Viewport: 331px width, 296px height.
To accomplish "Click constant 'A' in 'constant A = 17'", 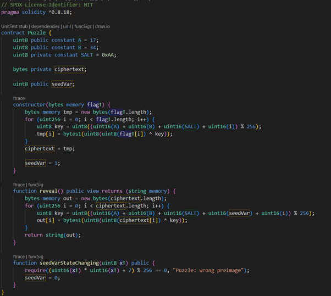I will coord(80,40).
